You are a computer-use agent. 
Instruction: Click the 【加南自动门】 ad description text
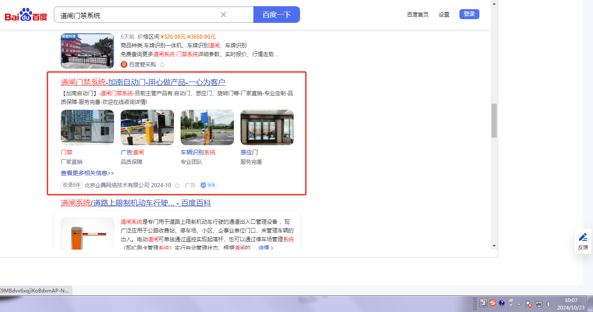177,97
